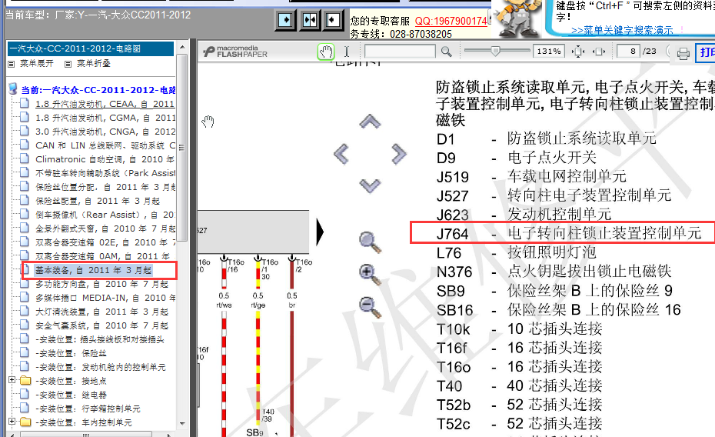Click tree panel scroll-up arrow

pos(182,47)
